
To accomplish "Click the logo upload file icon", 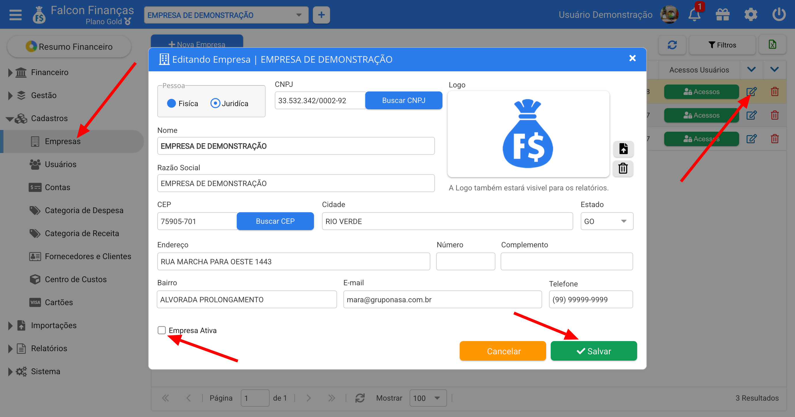I will click(x=623, y=149).
